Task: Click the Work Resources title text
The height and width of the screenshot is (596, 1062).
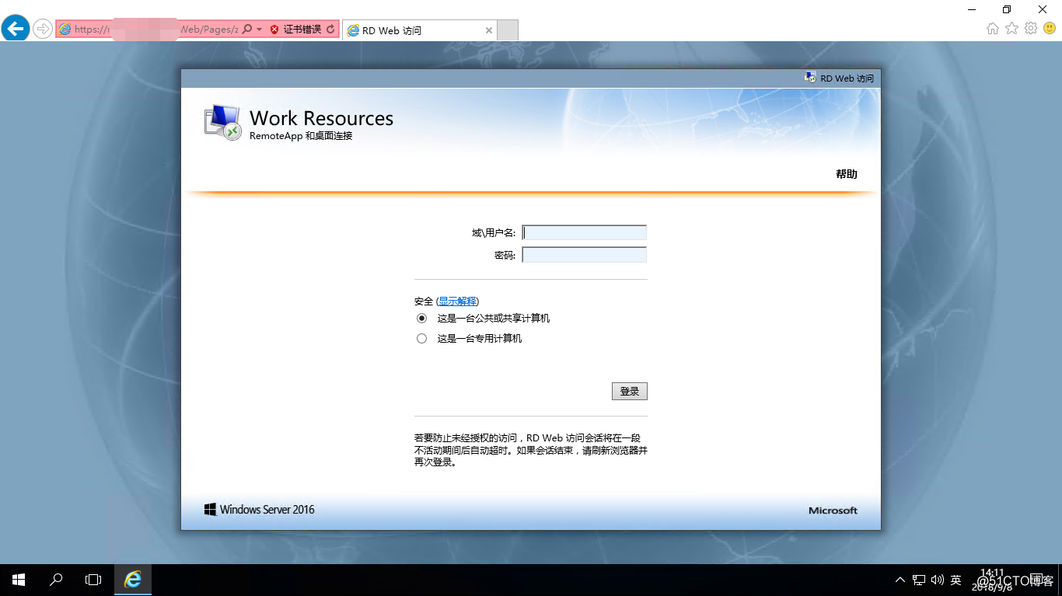Action: [321, 118]
